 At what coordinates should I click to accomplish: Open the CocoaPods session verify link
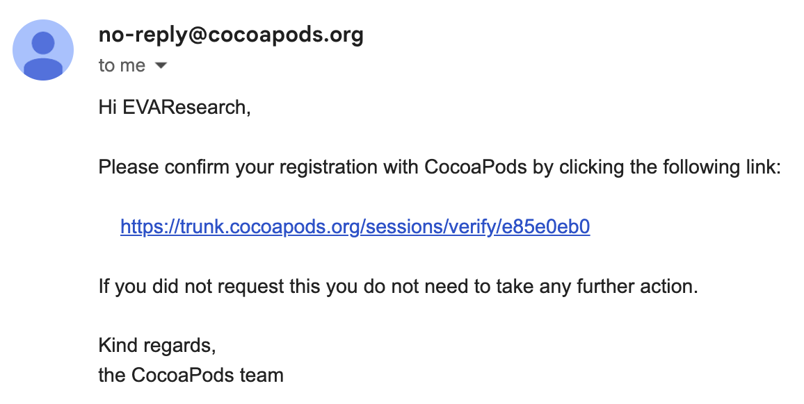point(355,226)
